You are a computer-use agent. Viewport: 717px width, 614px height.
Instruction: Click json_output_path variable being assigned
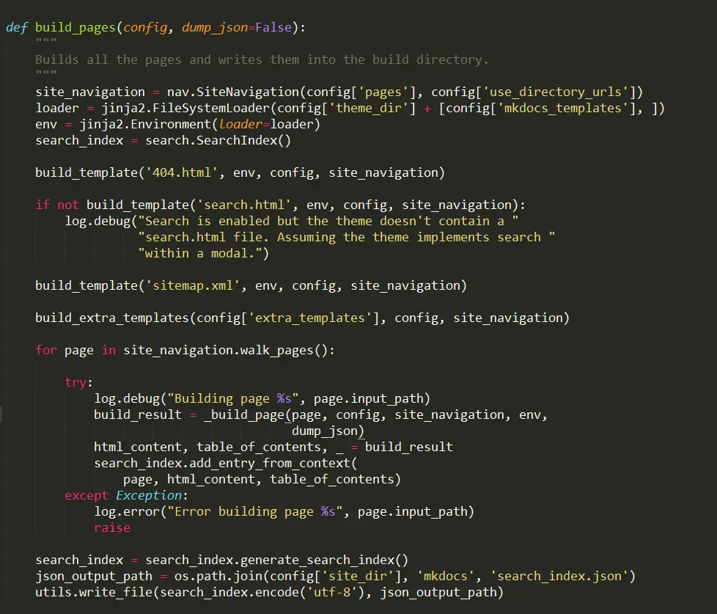(x=94, y=576)
